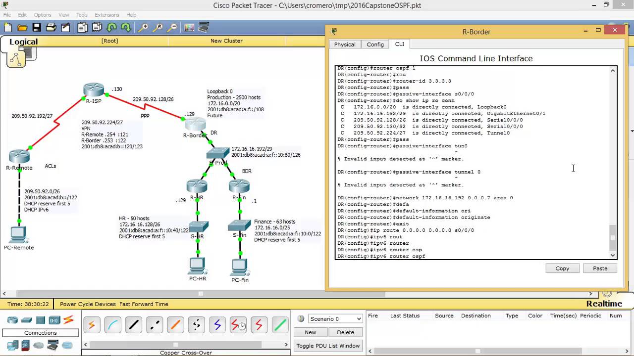The width and height of the screenshot is (634, 356).
Task: Click New scenario button
Action: 311,332
